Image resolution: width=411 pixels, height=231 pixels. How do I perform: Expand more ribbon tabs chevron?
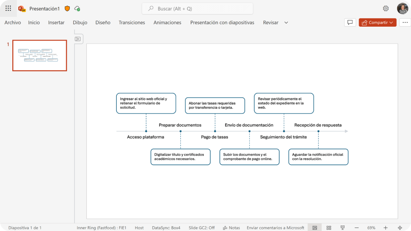pyautogui.click(x=286, y=23)
